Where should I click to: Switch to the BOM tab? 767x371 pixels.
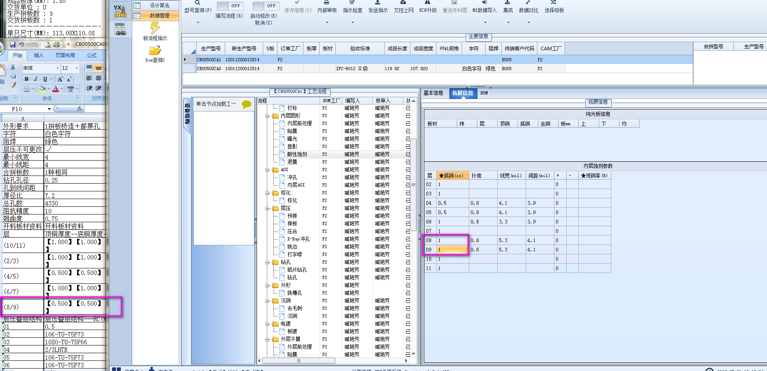click(484, 93)
